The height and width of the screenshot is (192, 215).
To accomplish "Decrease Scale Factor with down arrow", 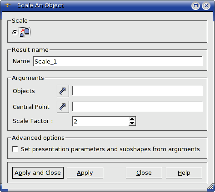I will point(132,123).
